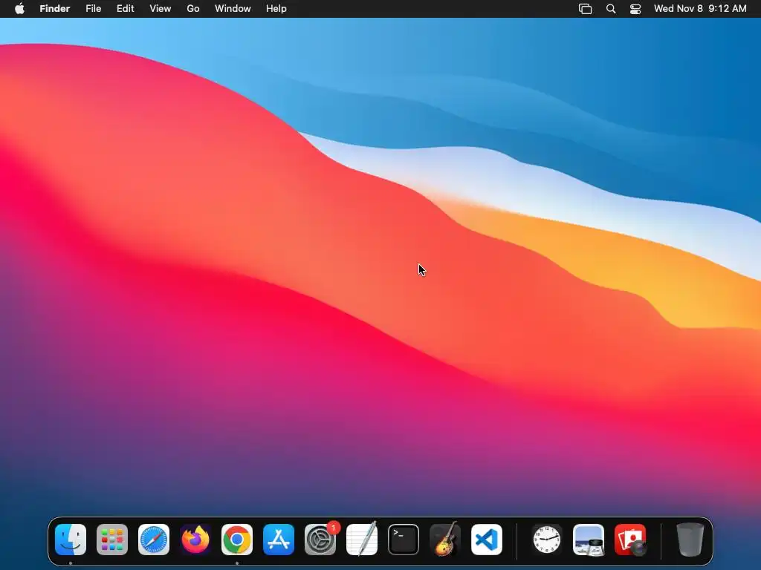761x570 pixels.
Task: Launch Photo Booth from the Dock
Action: coord(630,540)
